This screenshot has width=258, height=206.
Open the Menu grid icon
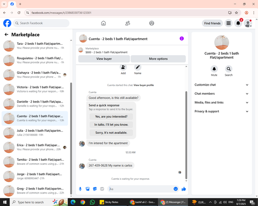[x=229, y=23]
